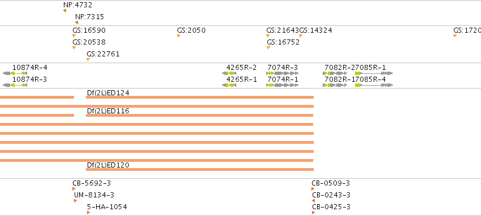The image size is (481, 216).
Task: Click the CB-0243-3 left-pointing marker
Action: pos(313,201)
